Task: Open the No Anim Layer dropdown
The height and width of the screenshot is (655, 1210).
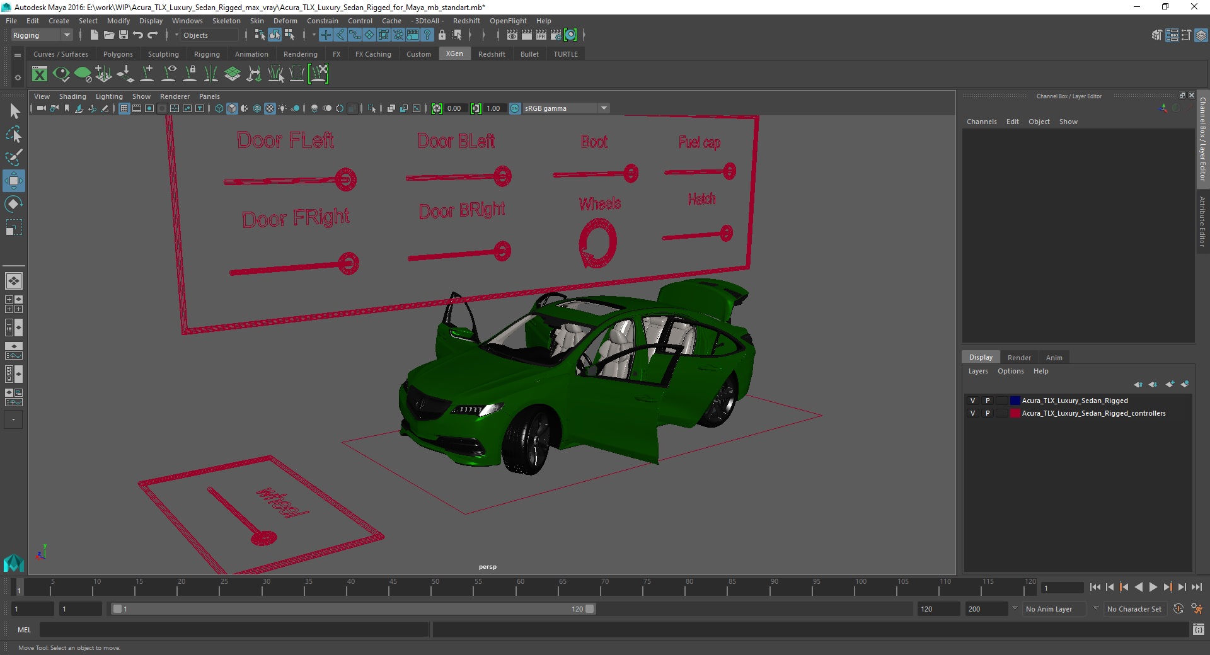Action: coord(1055,609)
